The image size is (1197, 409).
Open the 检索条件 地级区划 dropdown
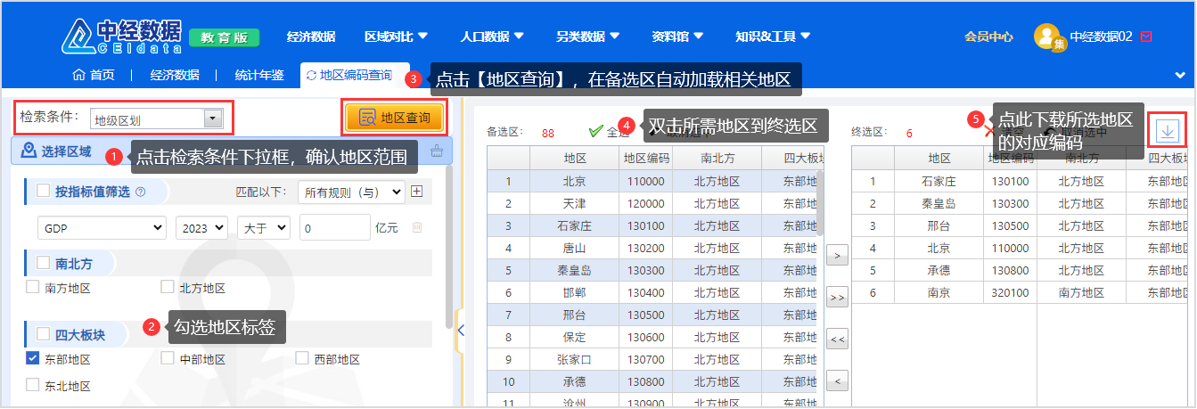point(157,119)
